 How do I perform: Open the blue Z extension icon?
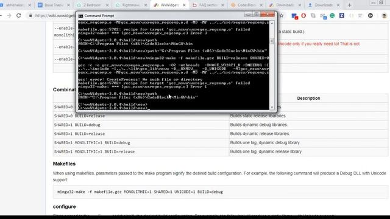tap(342, 16)
